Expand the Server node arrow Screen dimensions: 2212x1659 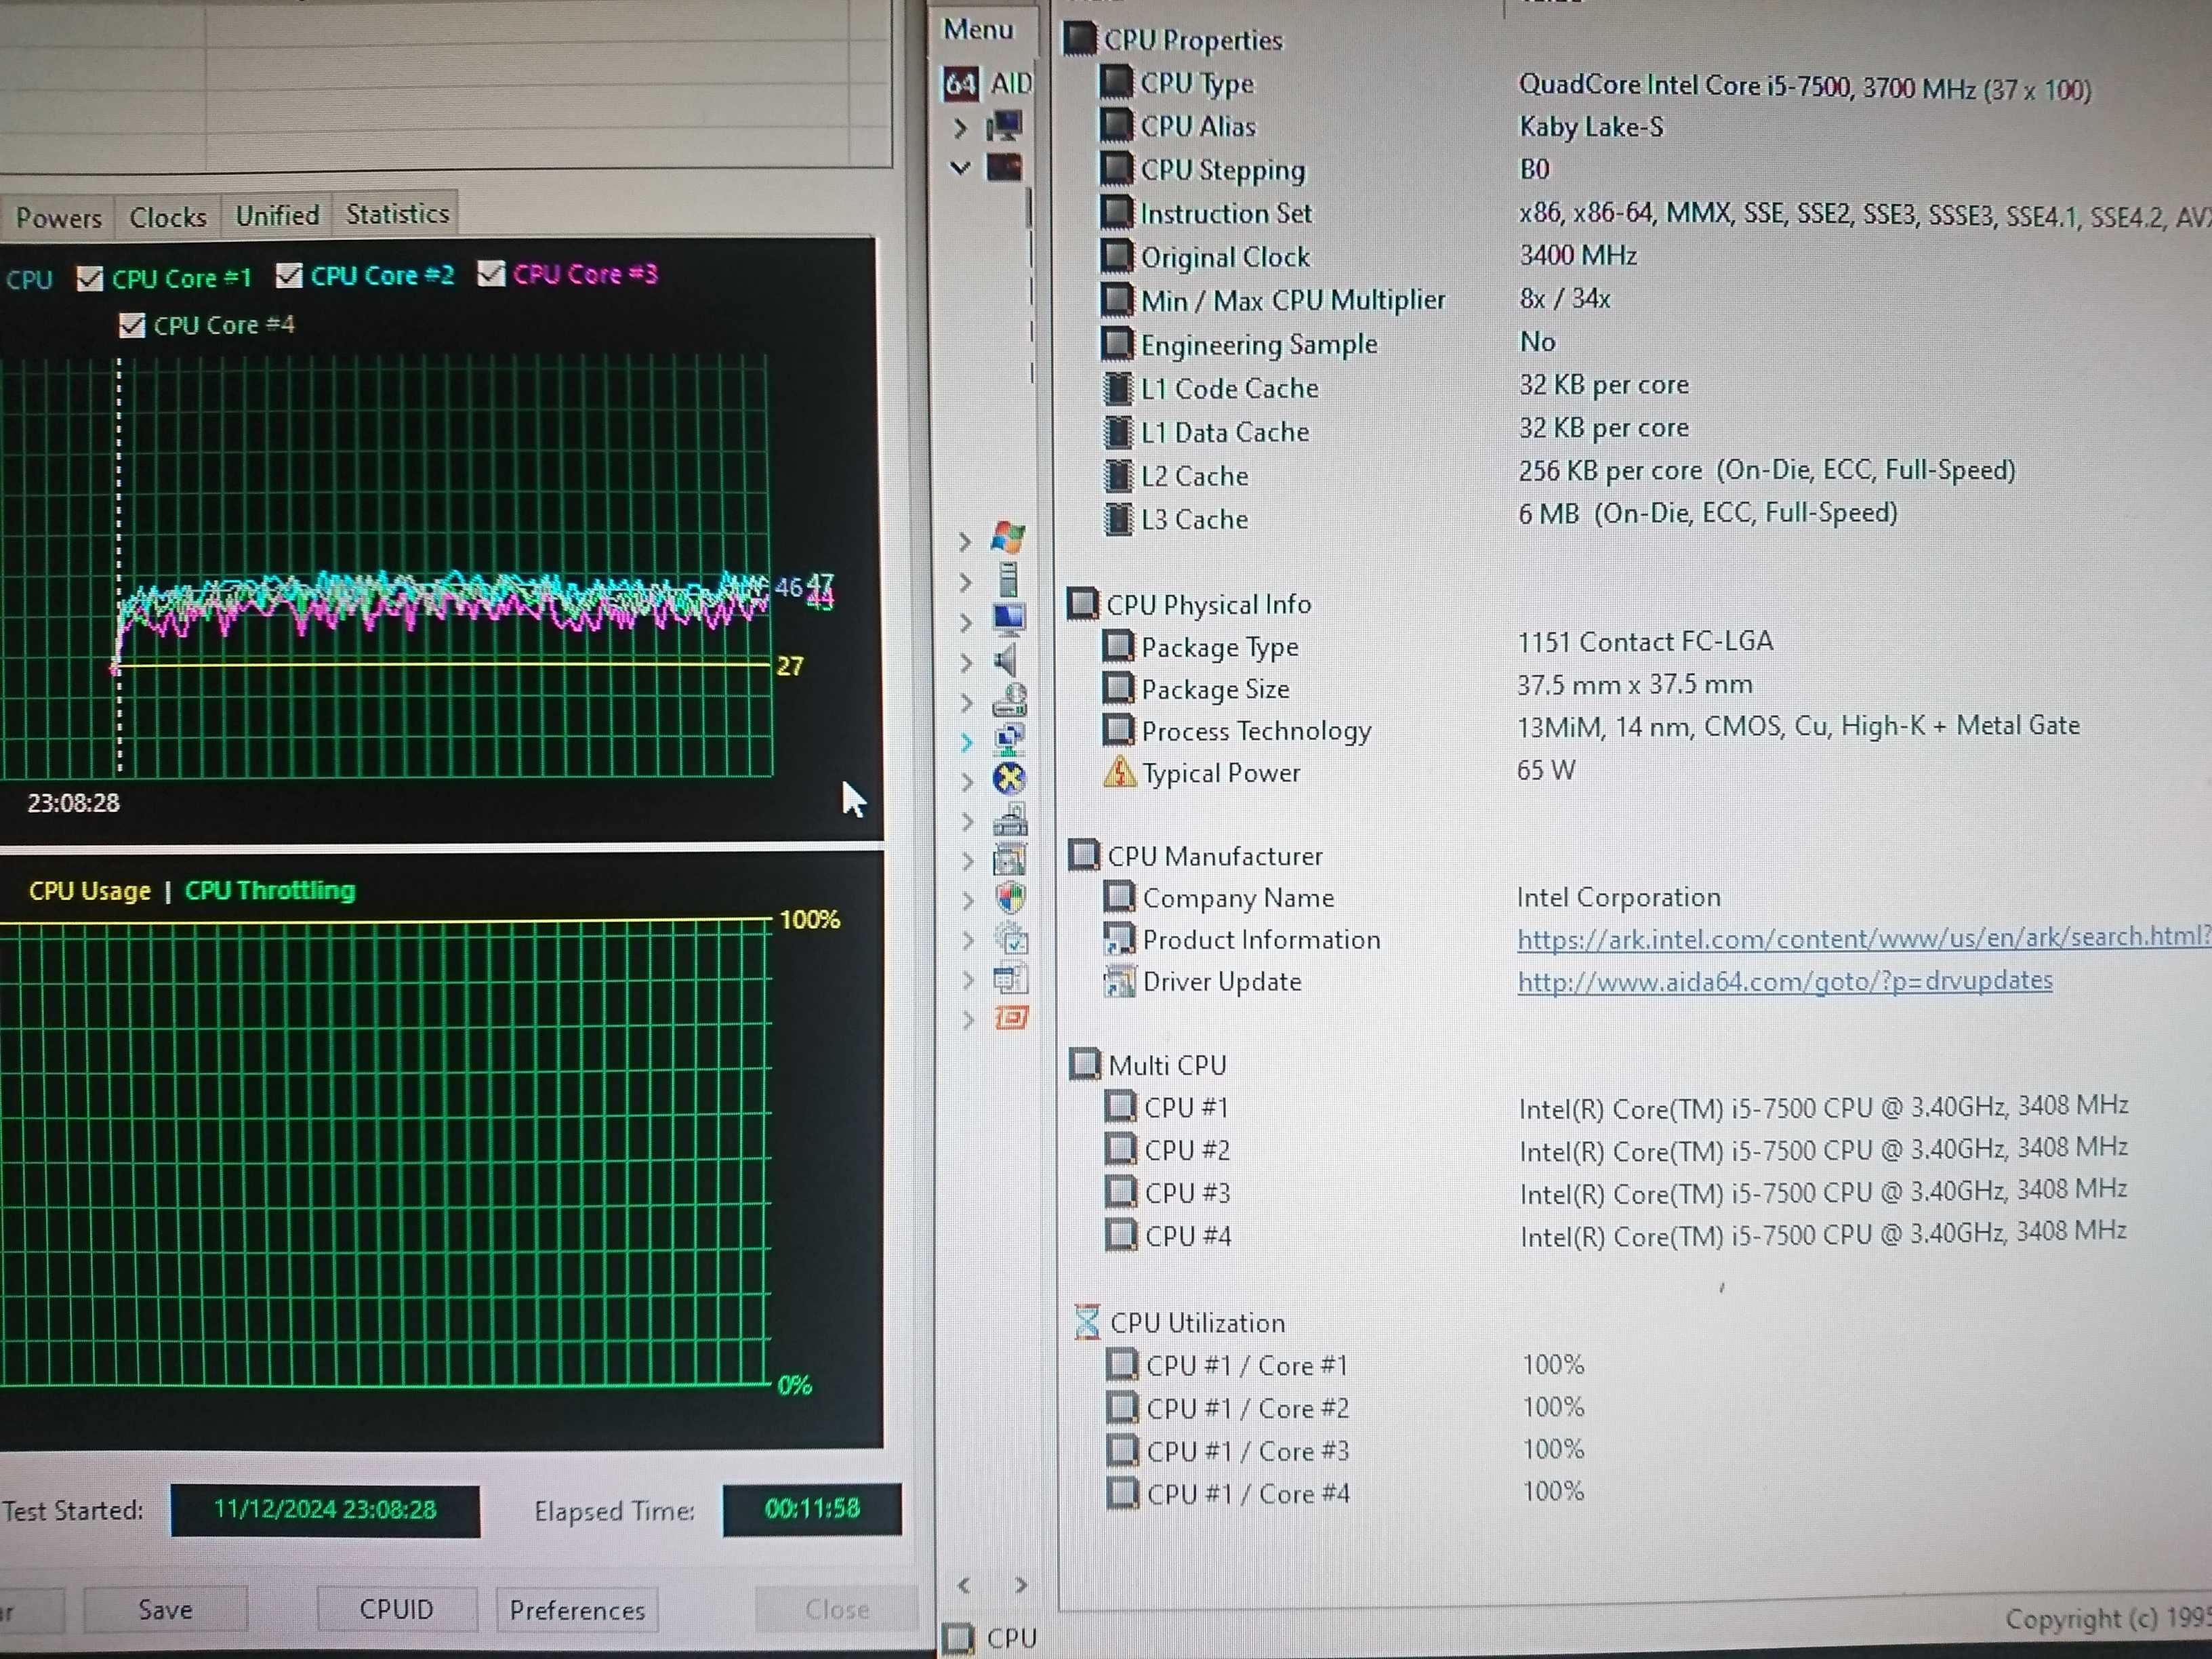(x=965, y=581)
